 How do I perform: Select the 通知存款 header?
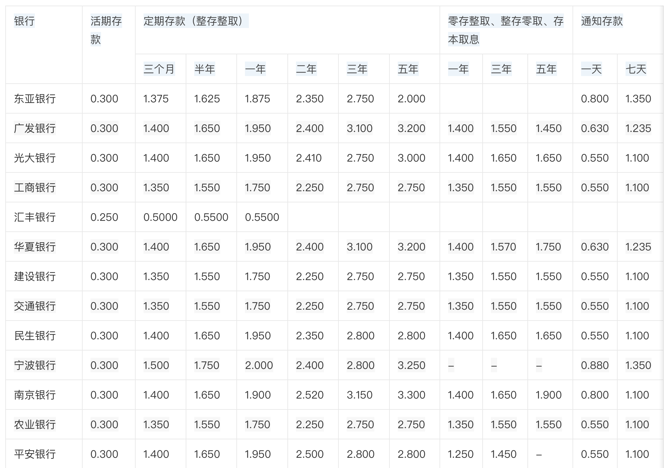(601, 21)
